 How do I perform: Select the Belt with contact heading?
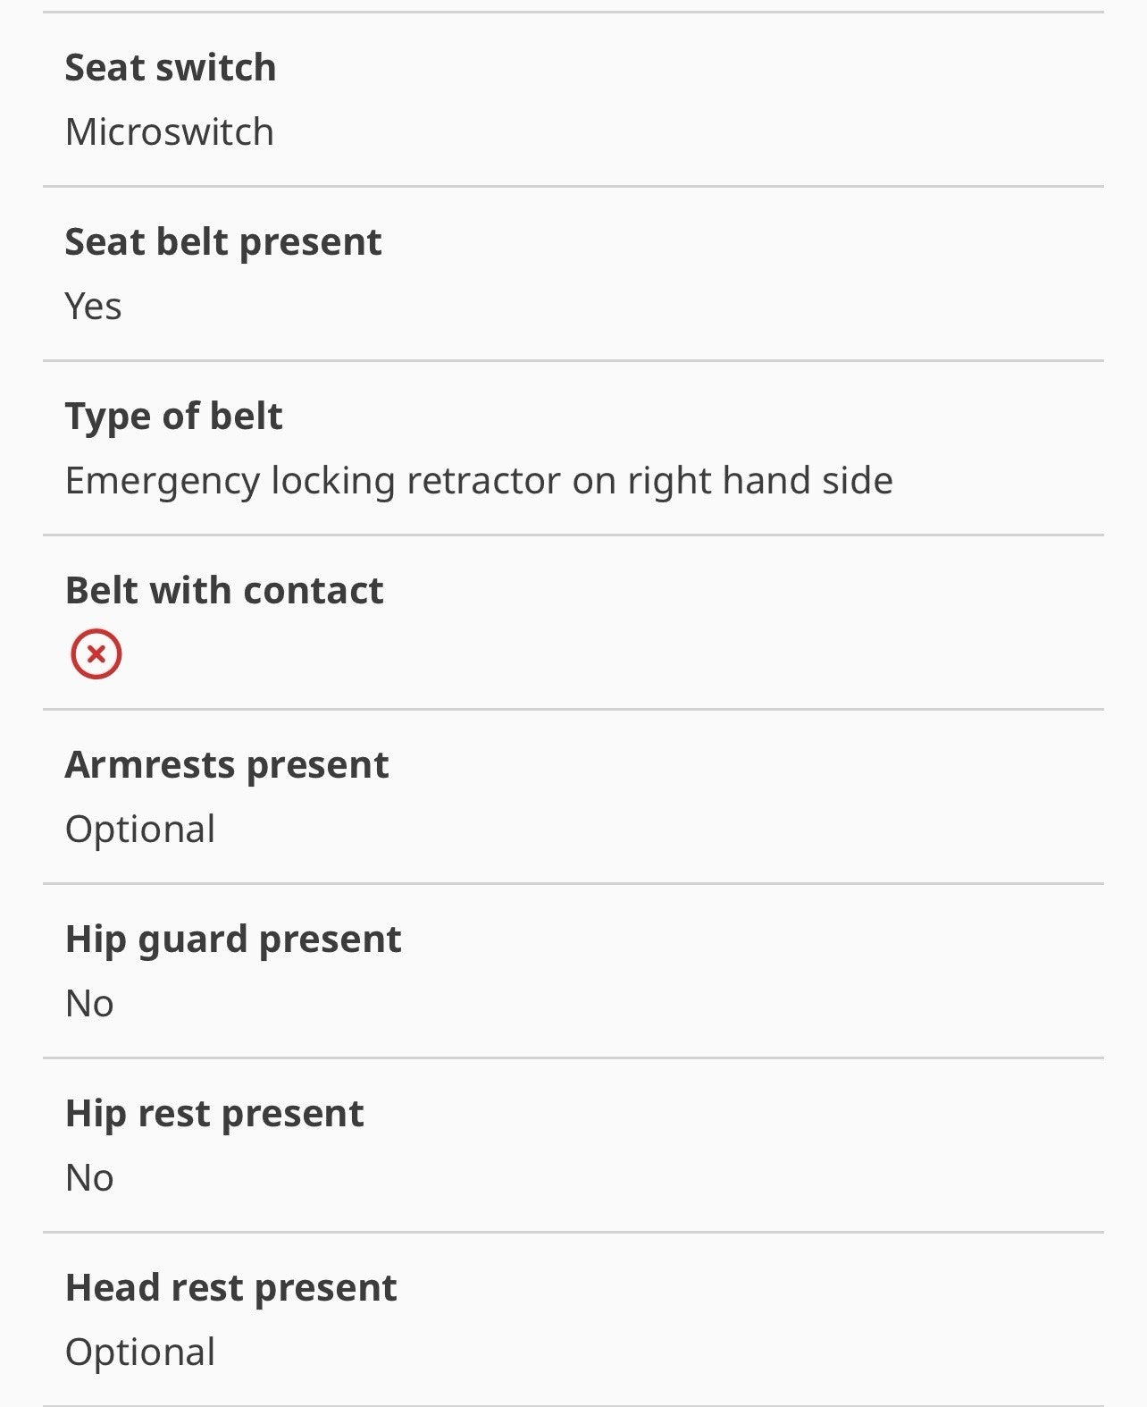click(224, 591)
